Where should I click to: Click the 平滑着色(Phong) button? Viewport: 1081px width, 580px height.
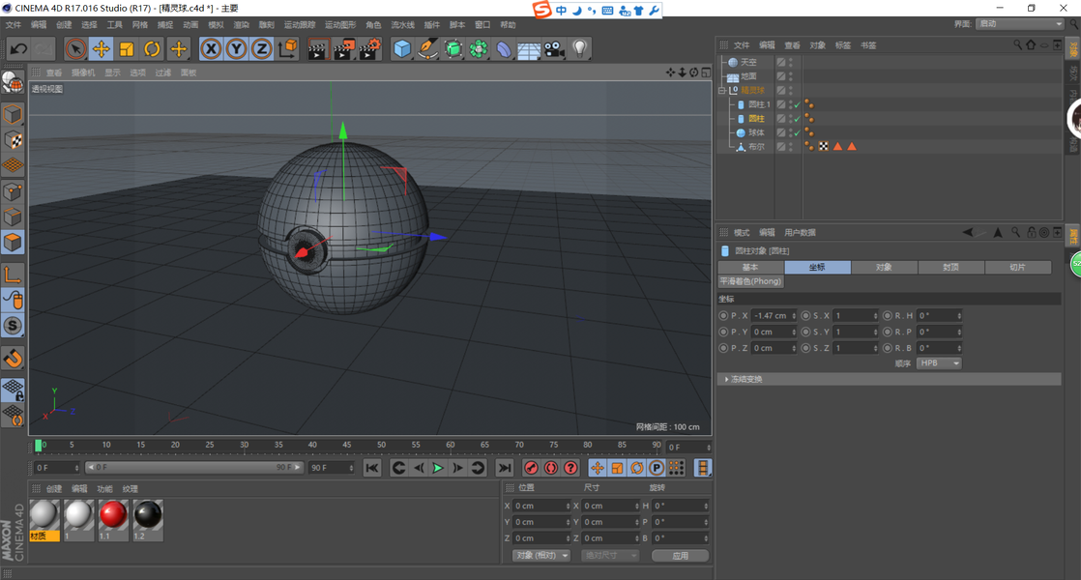pos(750,281)
